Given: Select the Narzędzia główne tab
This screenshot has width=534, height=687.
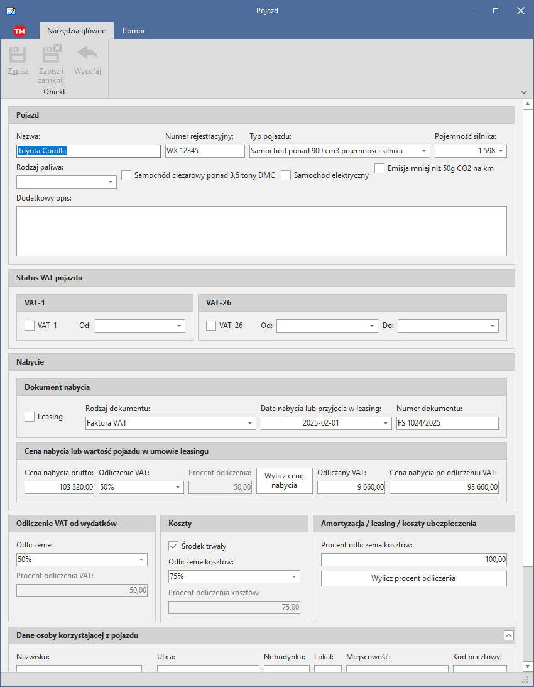Looking at the screenshot, I should click(x=76, y=31).
